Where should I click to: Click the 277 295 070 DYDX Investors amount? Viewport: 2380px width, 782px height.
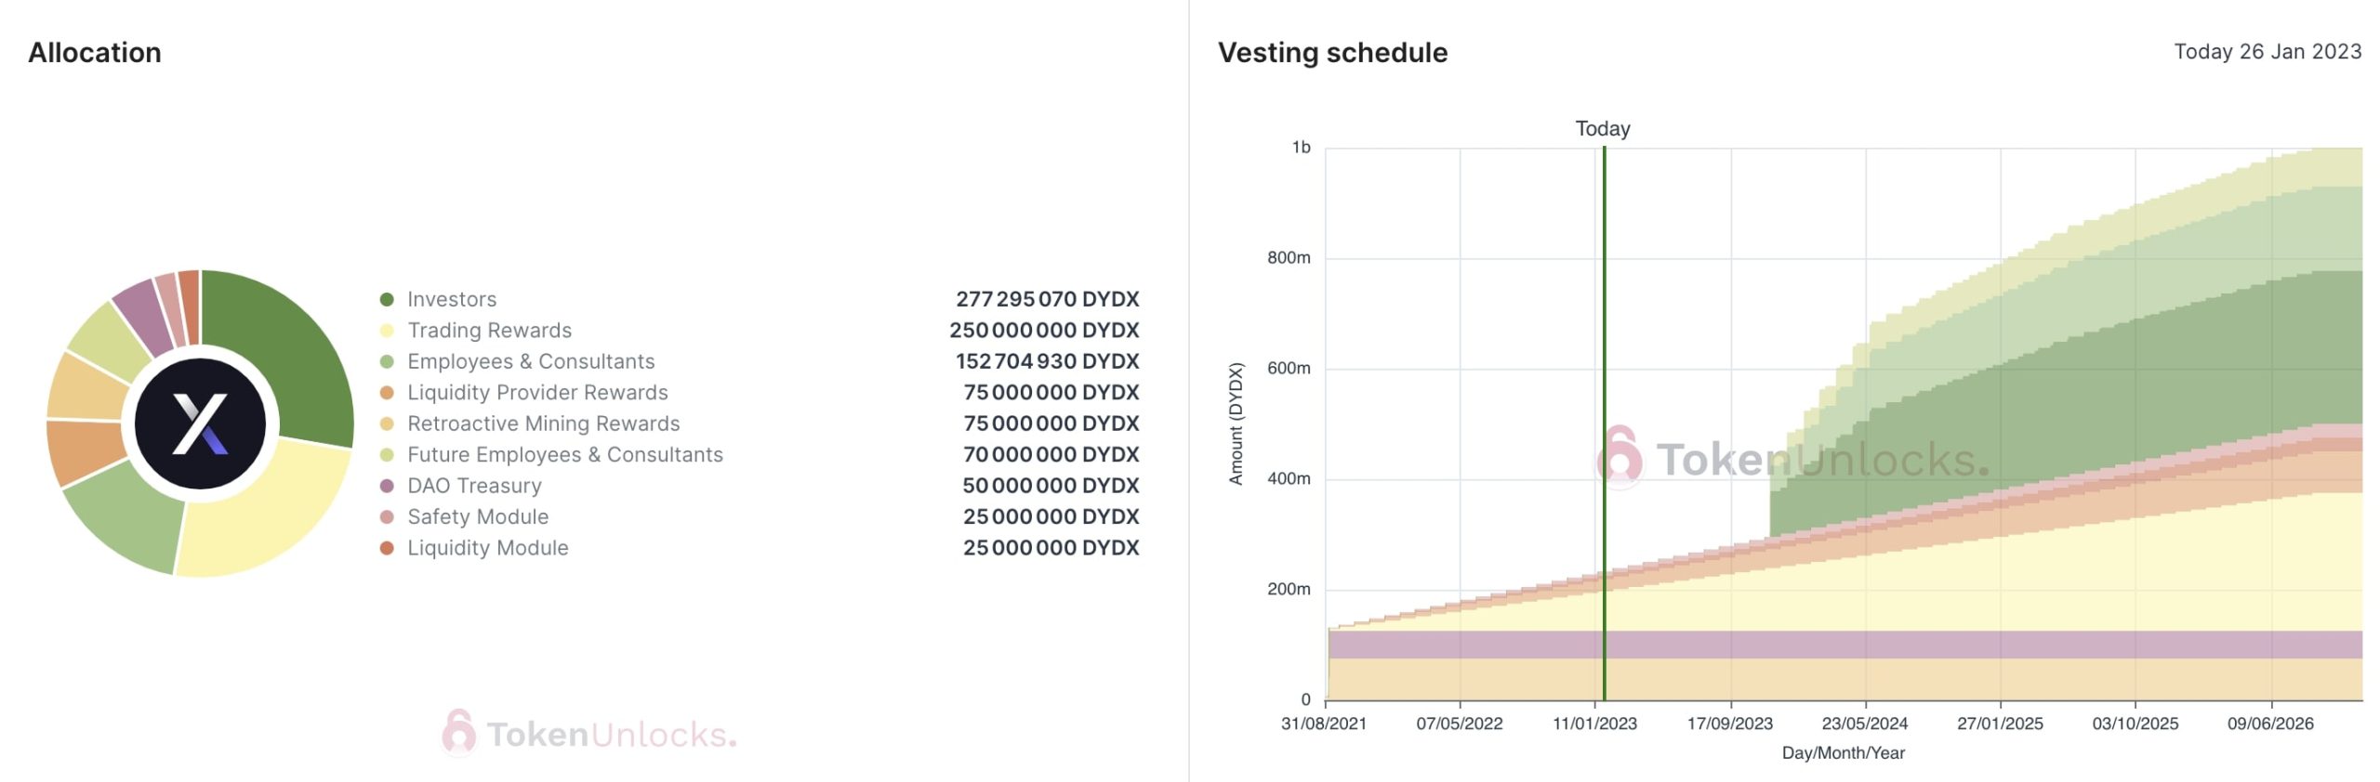point(1047,299)
